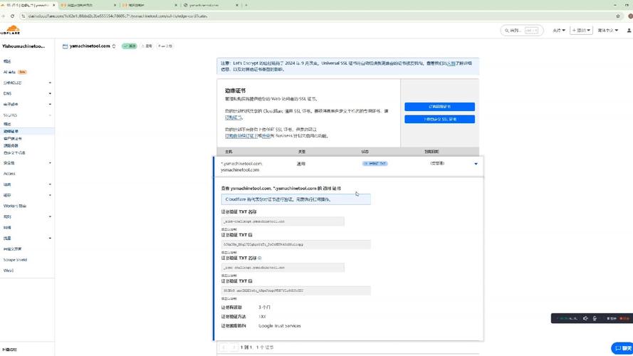Click the blue 订购高级证书 button
Image resolution: width=633 pixels, height=356 pixels.
point(439,107)
